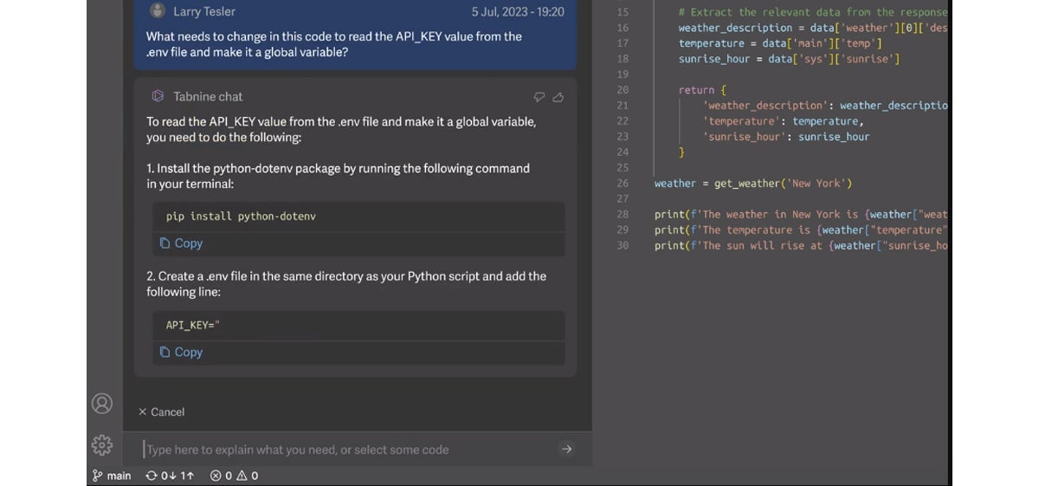
Task: Click the '# Extract the relevant data' comment line
Action: pos(813,12)
